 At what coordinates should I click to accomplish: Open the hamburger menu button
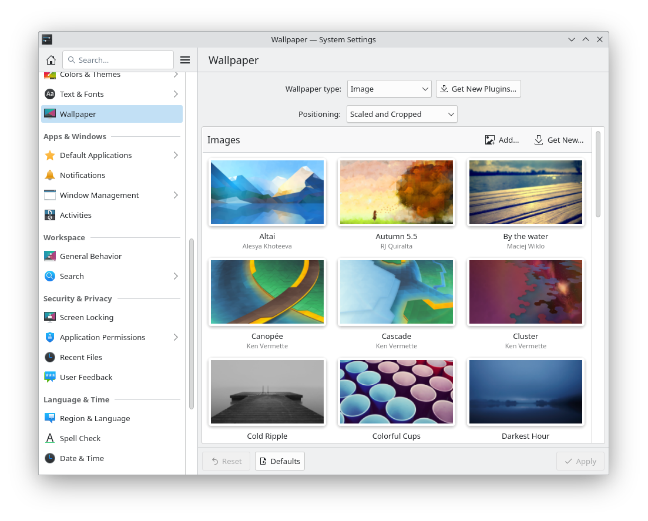[185, 60]
